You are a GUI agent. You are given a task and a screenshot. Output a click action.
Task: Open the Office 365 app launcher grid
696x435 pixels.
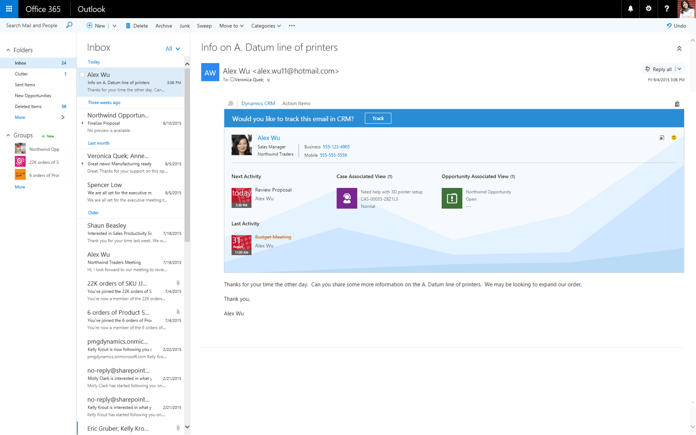(x=9, y=9)
